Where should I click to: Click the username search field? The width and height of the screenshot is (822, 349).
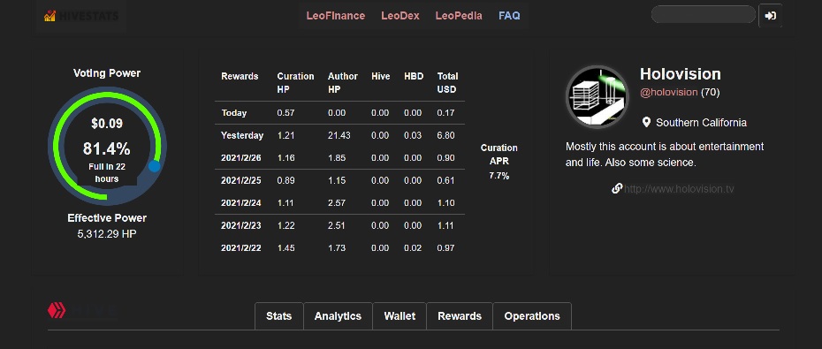[703, 15]
